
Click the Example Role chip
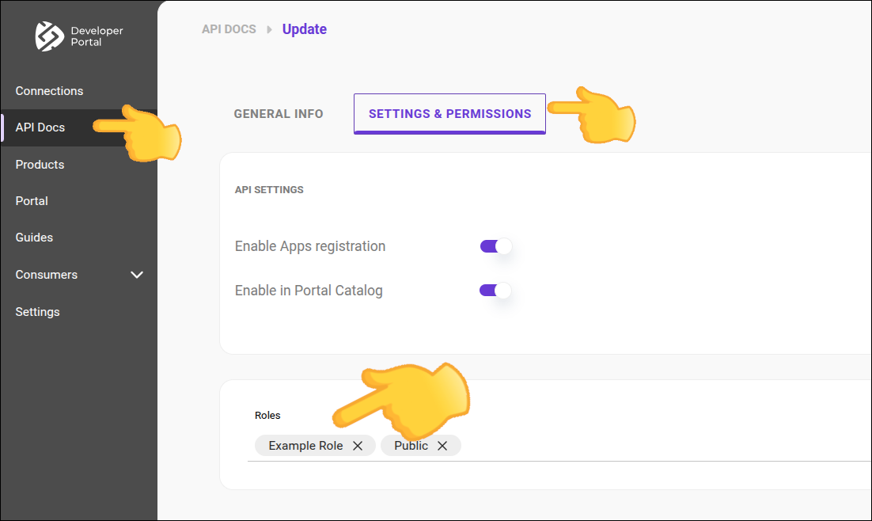(305, 445)
